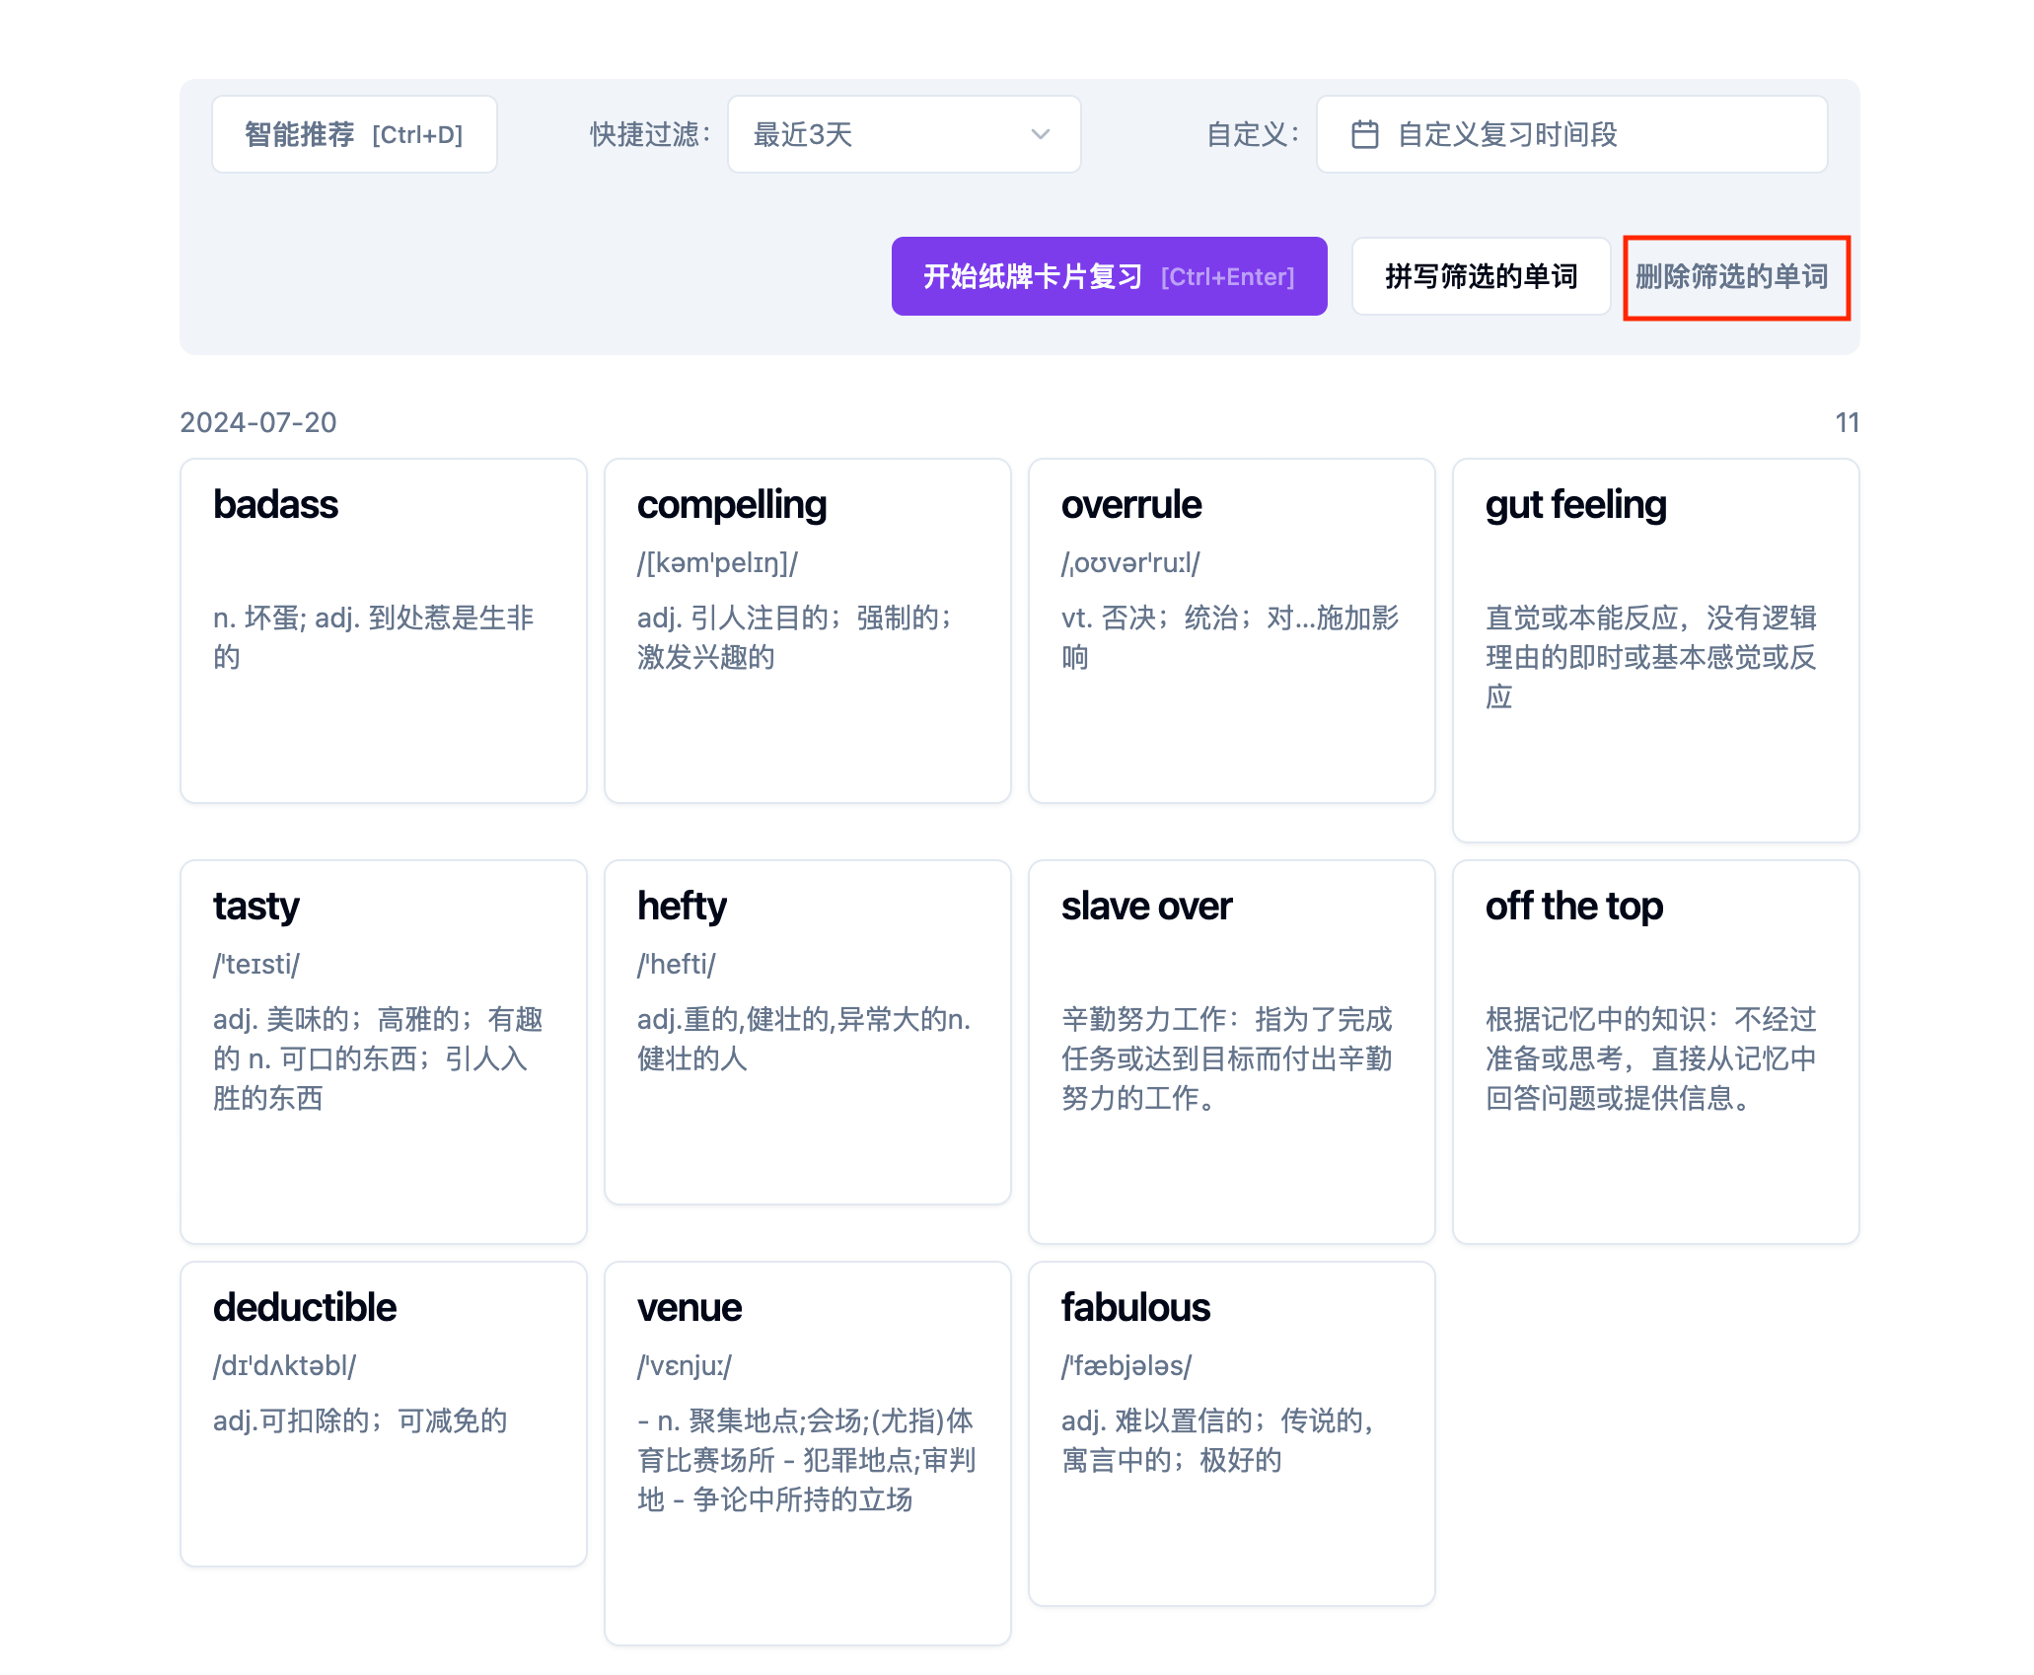Select the gut feeling card
Image resolution: width=2034 pixels, height=1675 pixels.
1656,650
